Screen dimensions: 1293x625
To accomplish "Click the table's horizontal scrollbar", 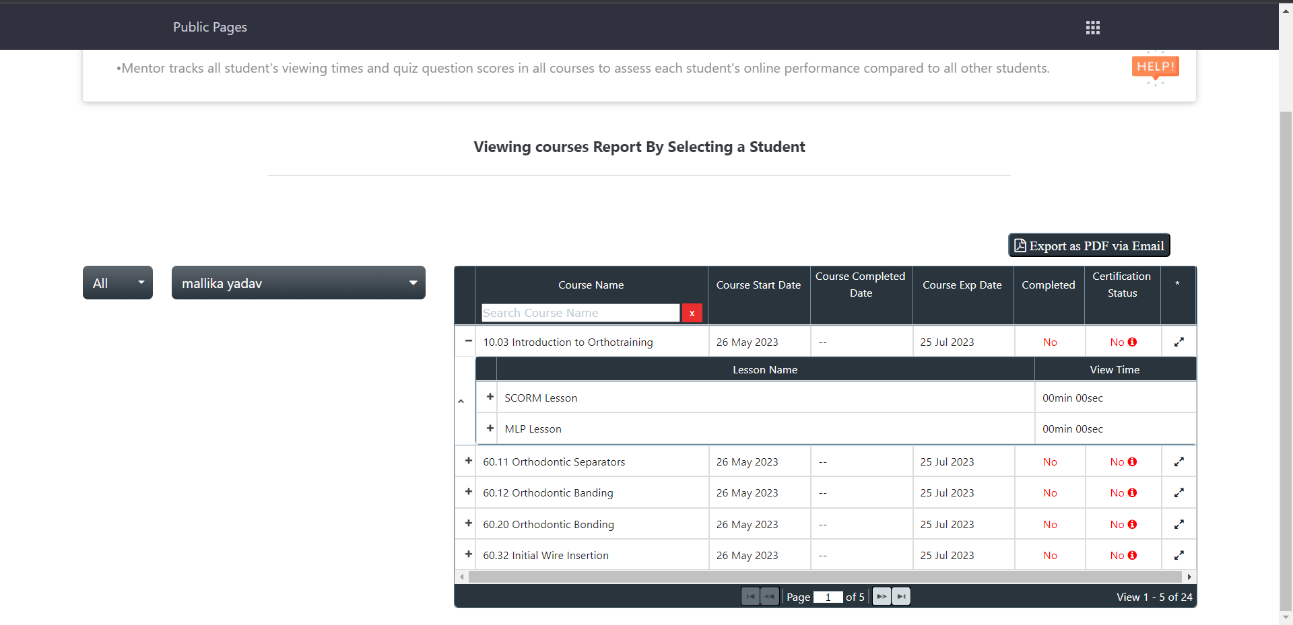I will [824, 577].
